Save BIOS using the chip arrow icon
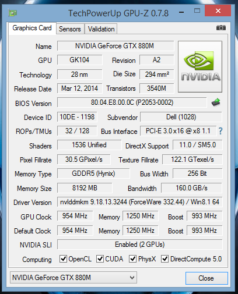This screenshot has height=294, width=238. pyautogui.click(x=216, y=102)
